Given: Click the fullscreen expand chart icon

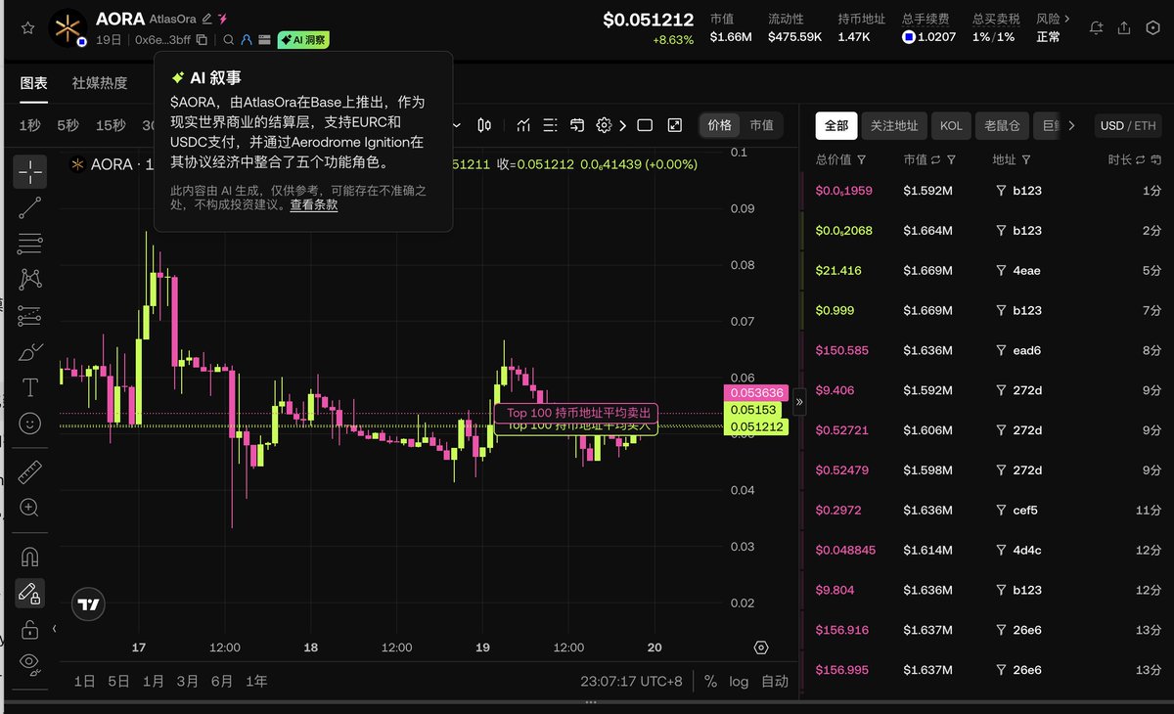Looking at the screenshot, I should pyautogui.click(x=675, y=125).
